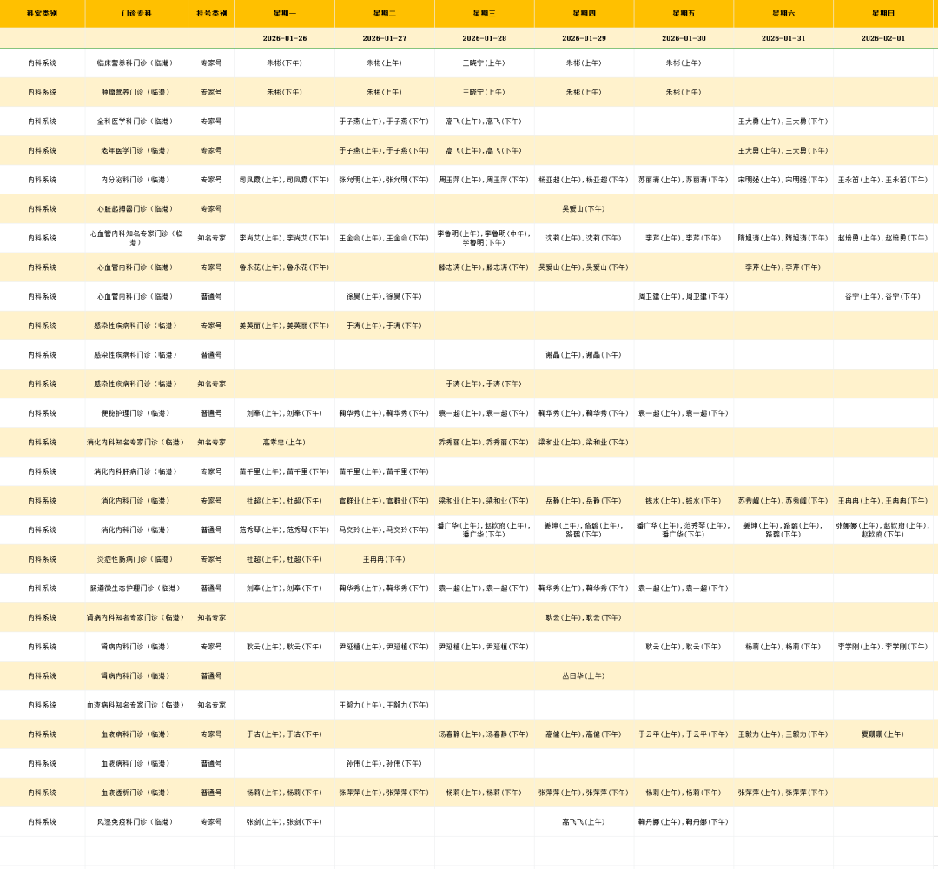Select the 血液透析门诊 clinic cell
Image resolution: width=938 pixels, height=869 pixels.
(x=136, y=793)
